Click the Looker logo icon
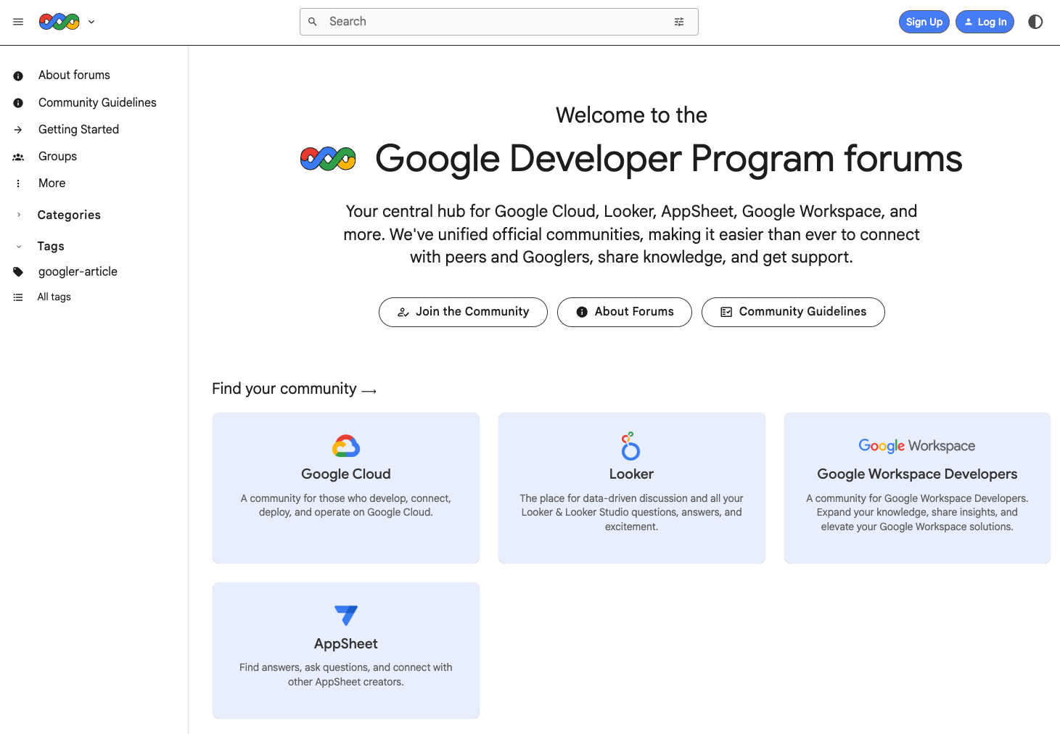The height and width of the screenshot is (734, 1060). coord(630,446)
